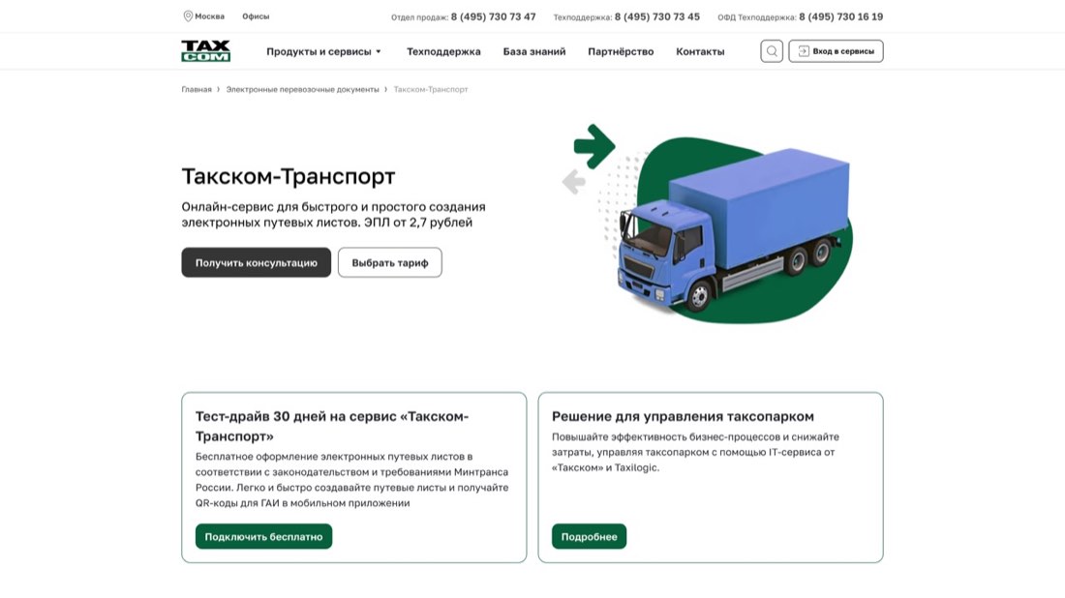Click the Moscow location pin icon
1065x598 pixels.
click(x=188, y=16)
